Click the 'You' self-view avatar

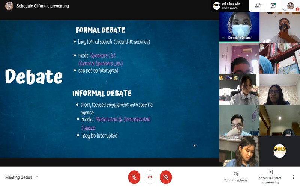[x=290, y=6]
